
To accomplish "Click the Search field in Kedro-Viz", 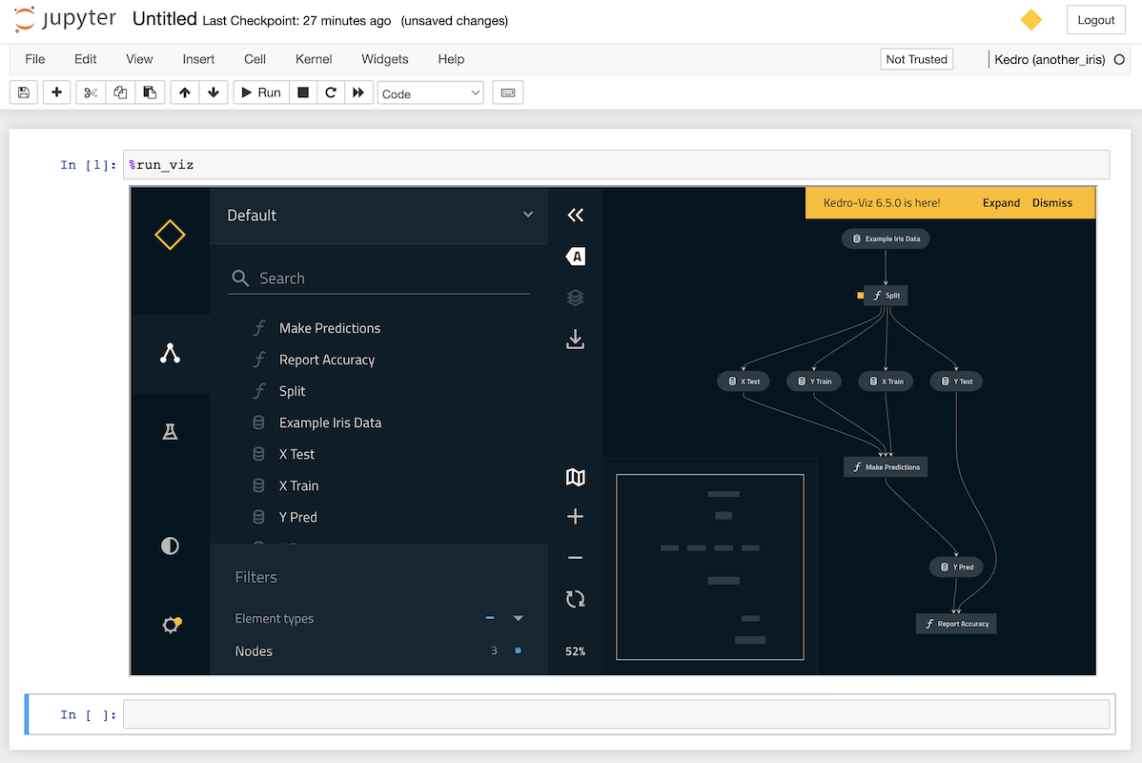I will [x=378, y=278].
